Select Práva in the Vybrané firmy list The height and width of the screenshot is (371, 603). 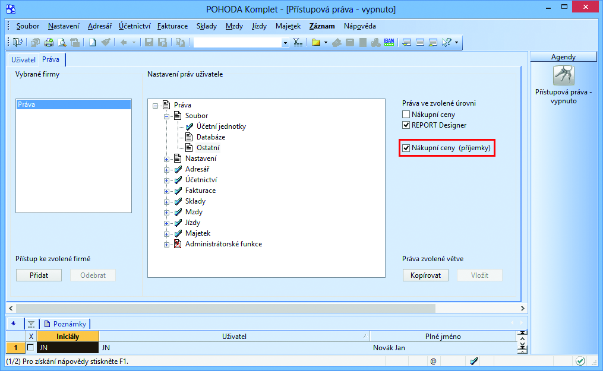pos(74,104)
